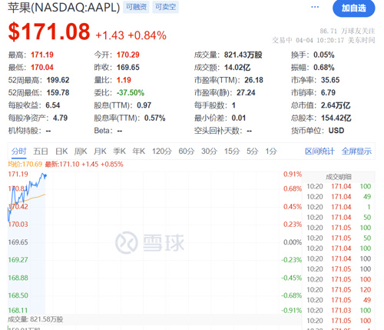Viewport: 384px width, 330px height.
Task: Click the latest price point on chart line
Action: 45,176
